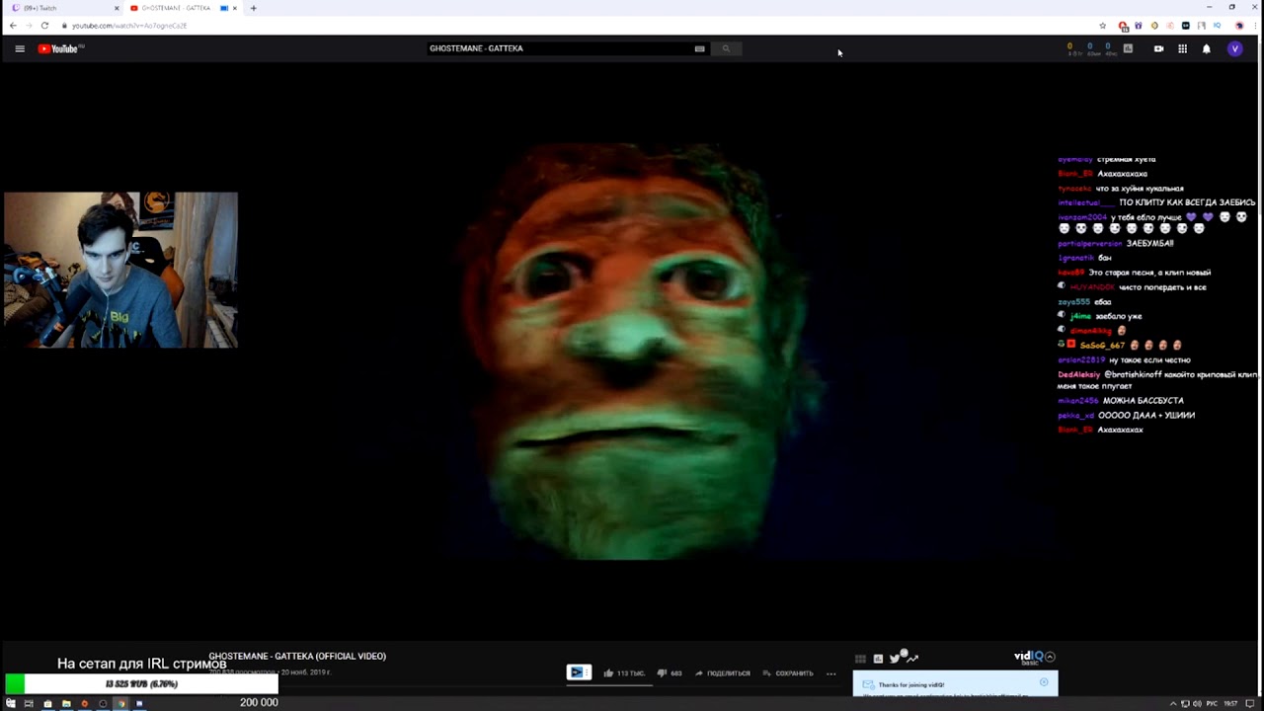Save the video via Сохранить
The height and width of the screenshot is (711, 1264).
coord(788,673)
